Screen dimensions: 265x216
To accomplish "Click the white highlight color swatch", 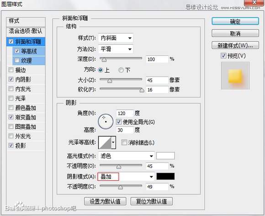I will pyautogui.click(x=165, y=156).
